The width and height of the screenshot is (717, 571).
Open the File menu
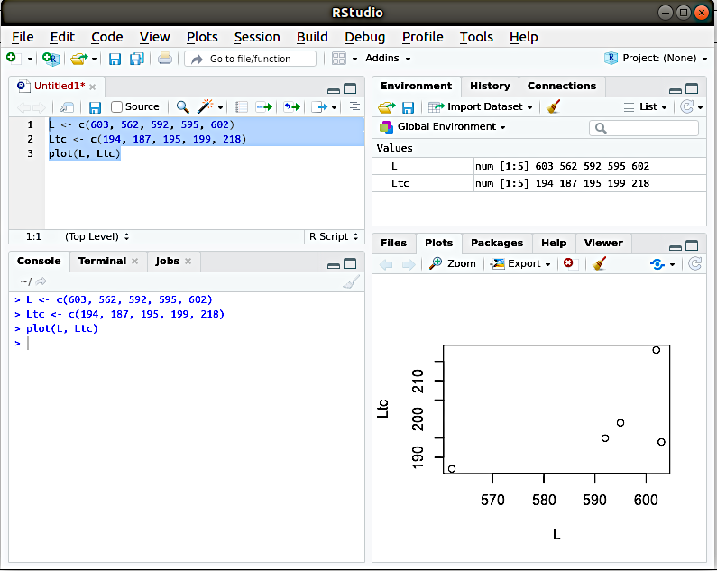pos(23,37)
